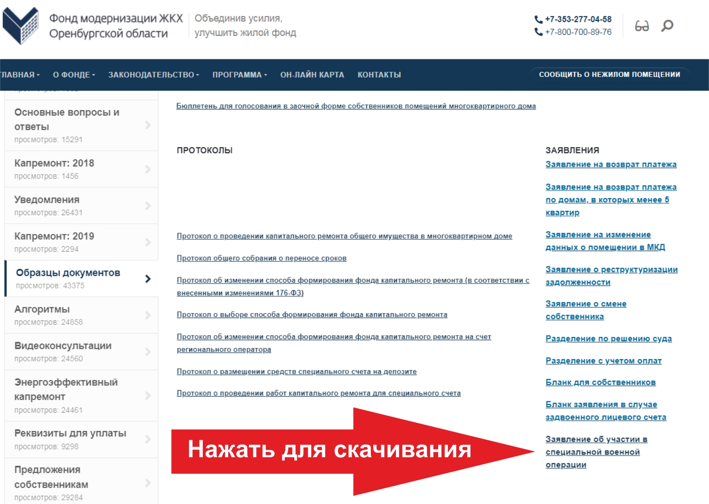709x504 pixels.
Task: Click chevron beside Образцы документов
Action: [148, 279]
